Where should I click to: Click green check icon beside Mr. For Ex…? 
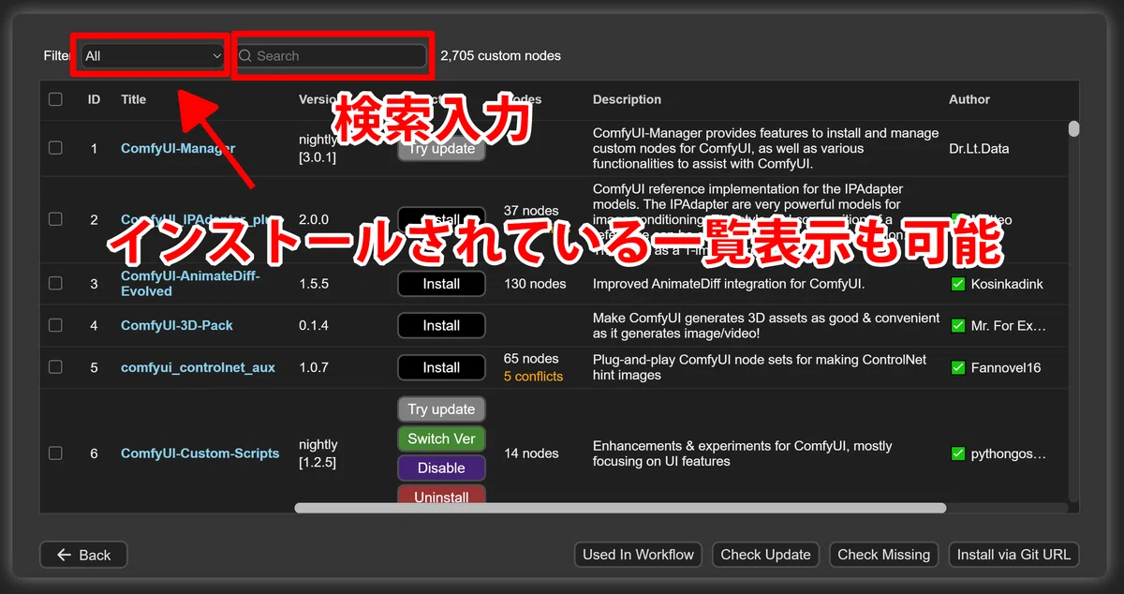point(957,325)
